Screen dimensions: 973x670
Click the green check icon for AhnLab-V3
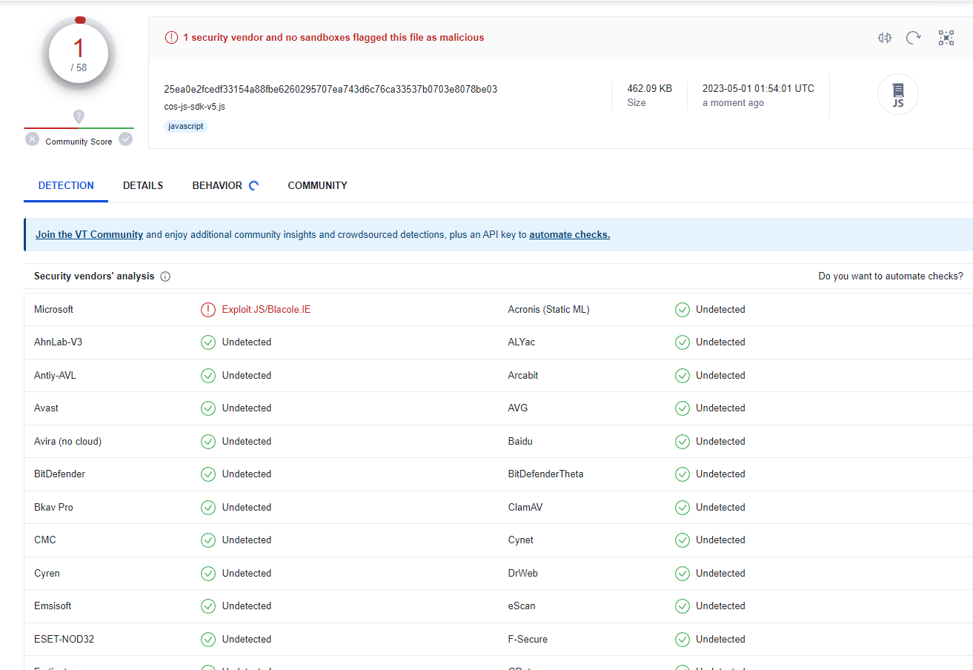[x=208, y=342]
